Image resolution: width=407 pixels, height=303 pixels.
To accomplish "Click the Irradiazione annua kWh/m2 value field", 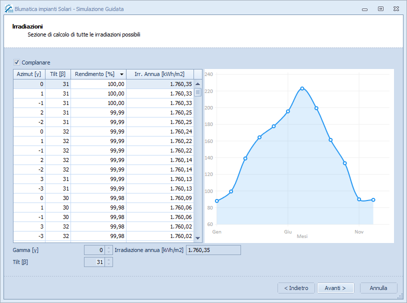I will pyautogui.click(x=213, y=249).
